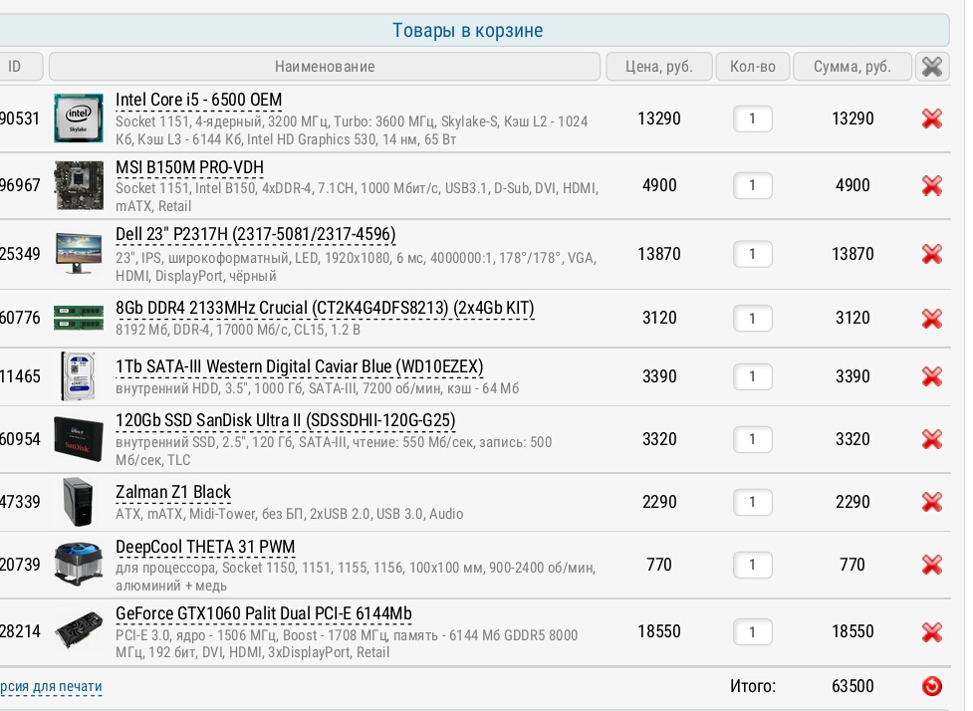Click the Кол-во column header
973x711 pixels.
click(x=753, y=67)
